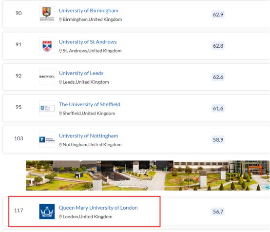The width and height of the screenshot is (270, 232).
Task: Open Queen Mary University of London link
Action: (x=98, y=208)
